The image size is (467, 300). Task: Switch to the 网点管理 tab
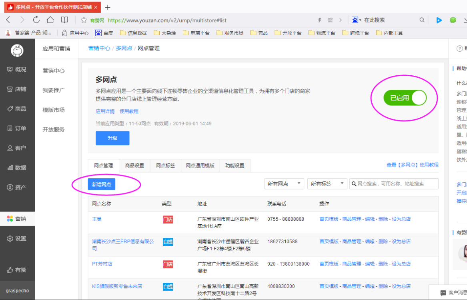click(103, 165)
